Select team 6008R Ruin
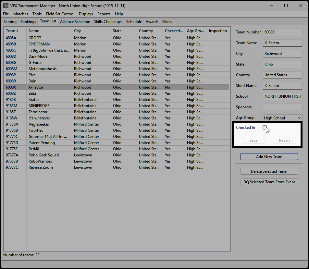309x269 pixels. [117, 81]
